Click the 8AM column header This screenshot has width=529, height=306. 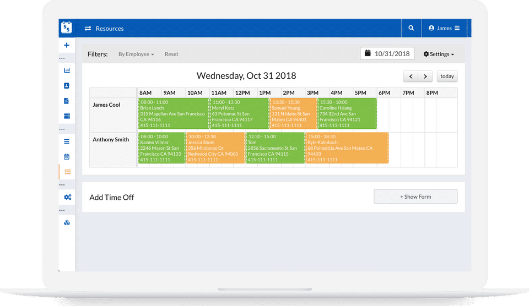[x=145, y=92]
